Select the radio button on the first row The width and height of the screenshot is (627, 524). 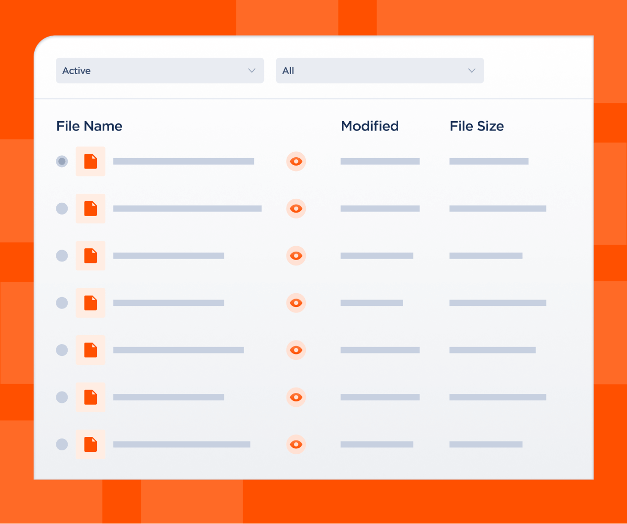tap(62, 161)
